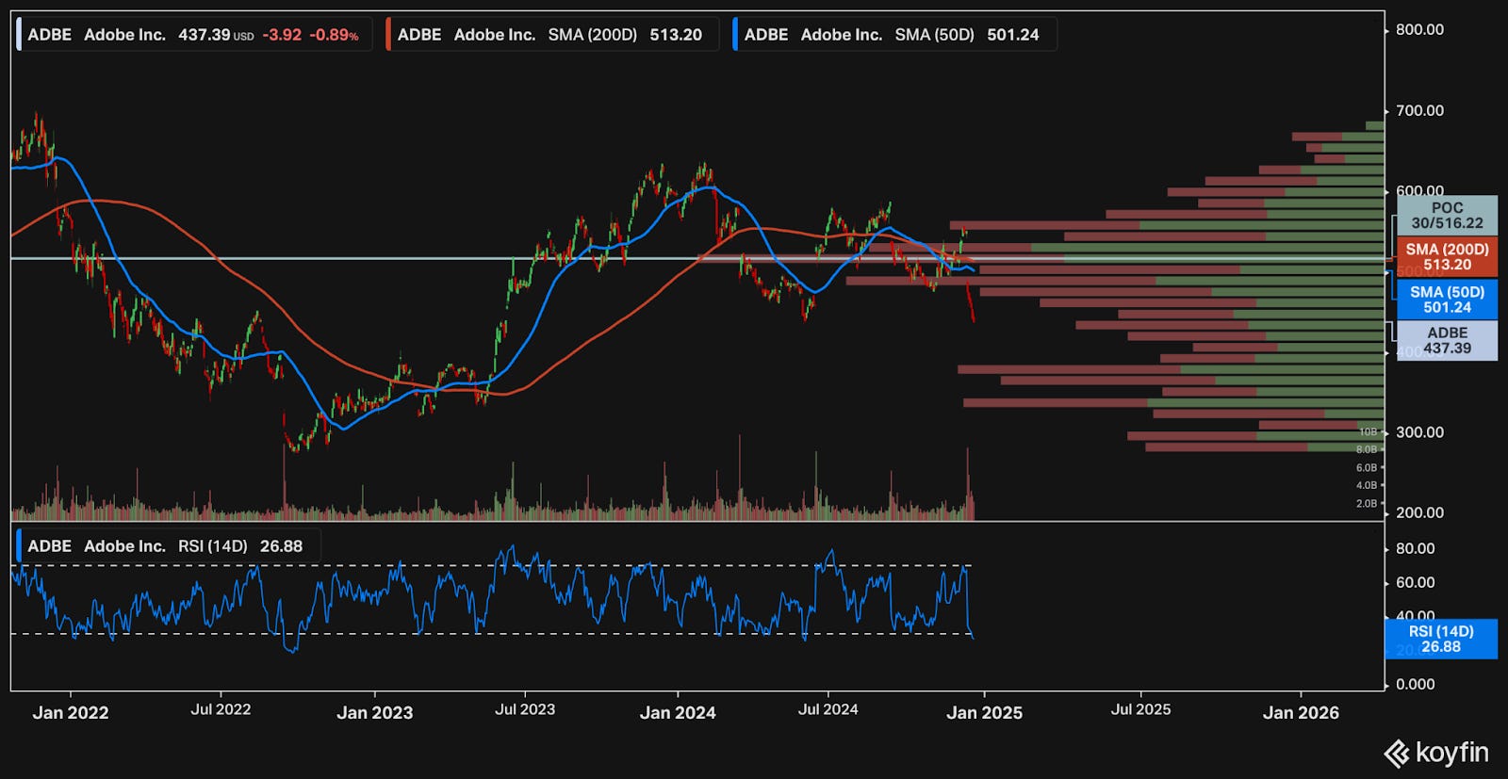Click the POC 30/516.22 axis label
Screen dimensions: 1508x779
click(1447, 216)
